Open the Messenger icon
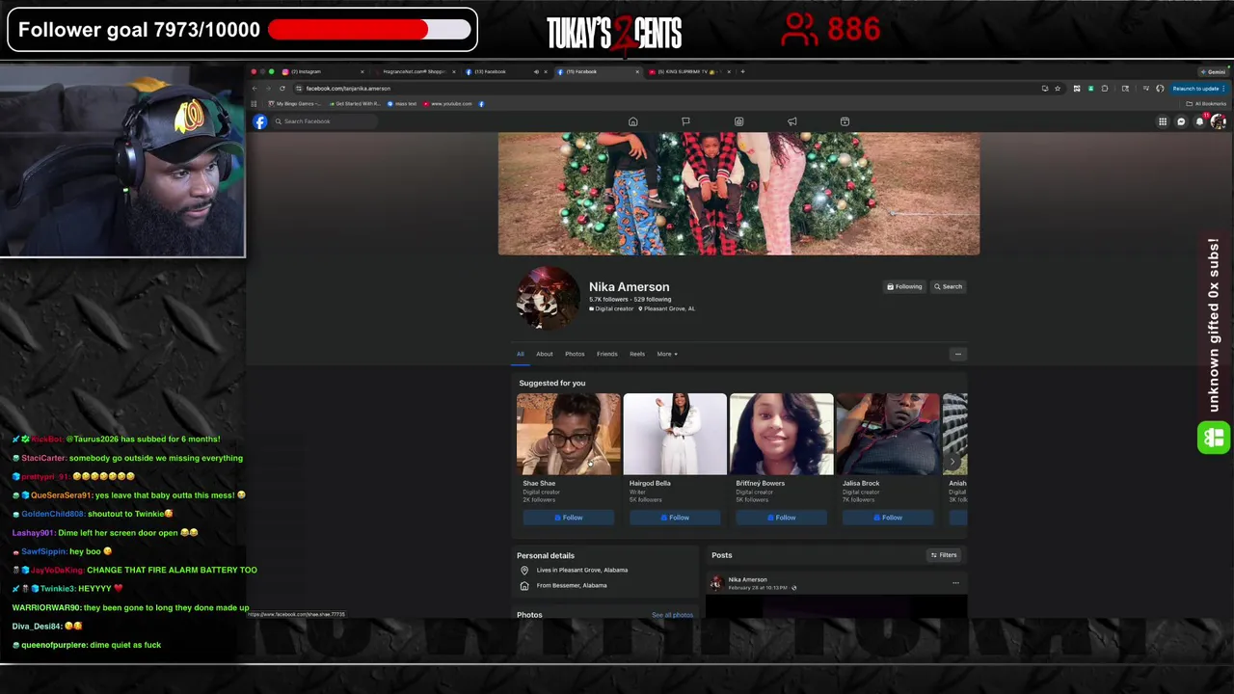Screen dimensions: 1234x694 pos(1181,121)
